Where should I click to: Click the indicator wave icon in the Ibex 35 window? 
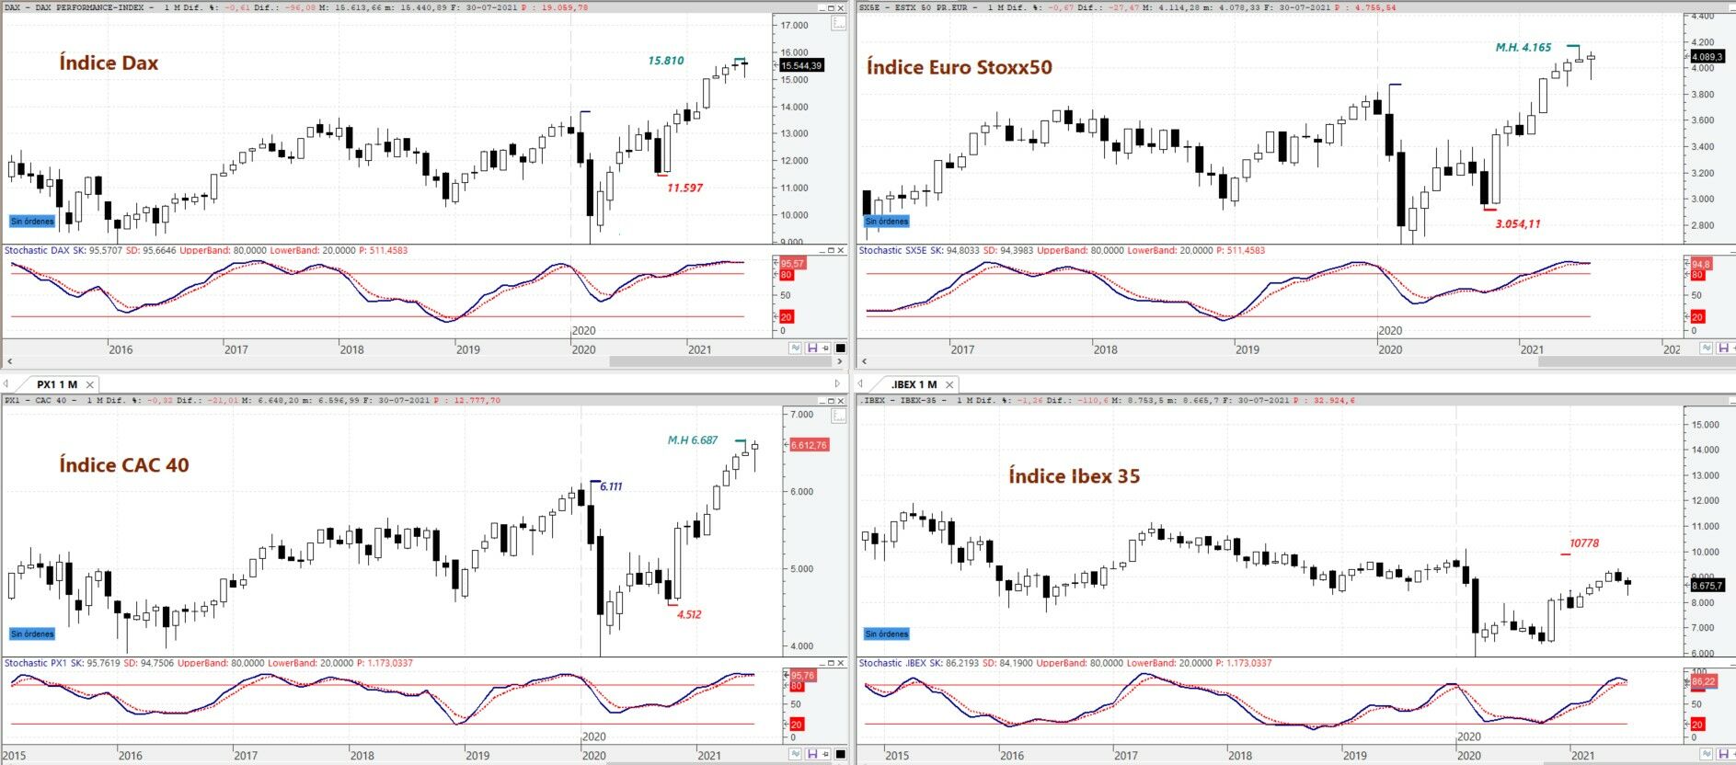tap(1707, 754)
